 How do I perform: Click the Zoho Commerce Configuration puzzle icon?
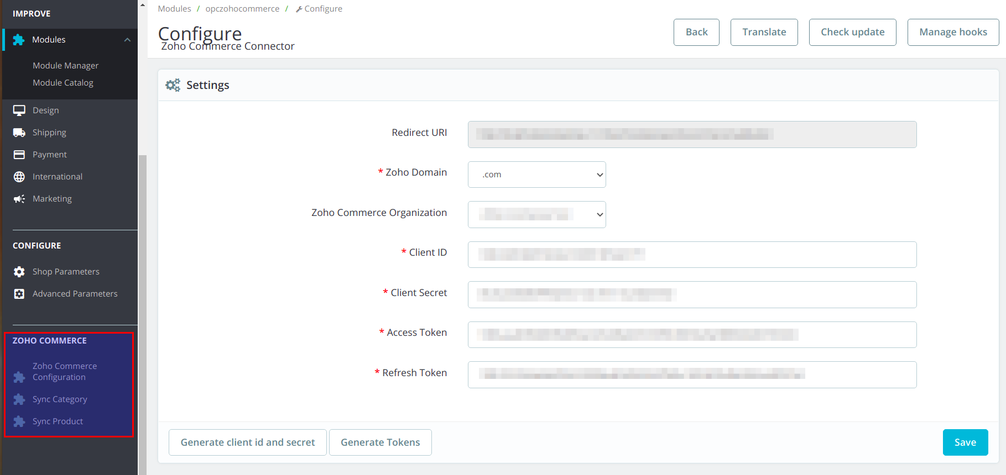pos(19,377)
